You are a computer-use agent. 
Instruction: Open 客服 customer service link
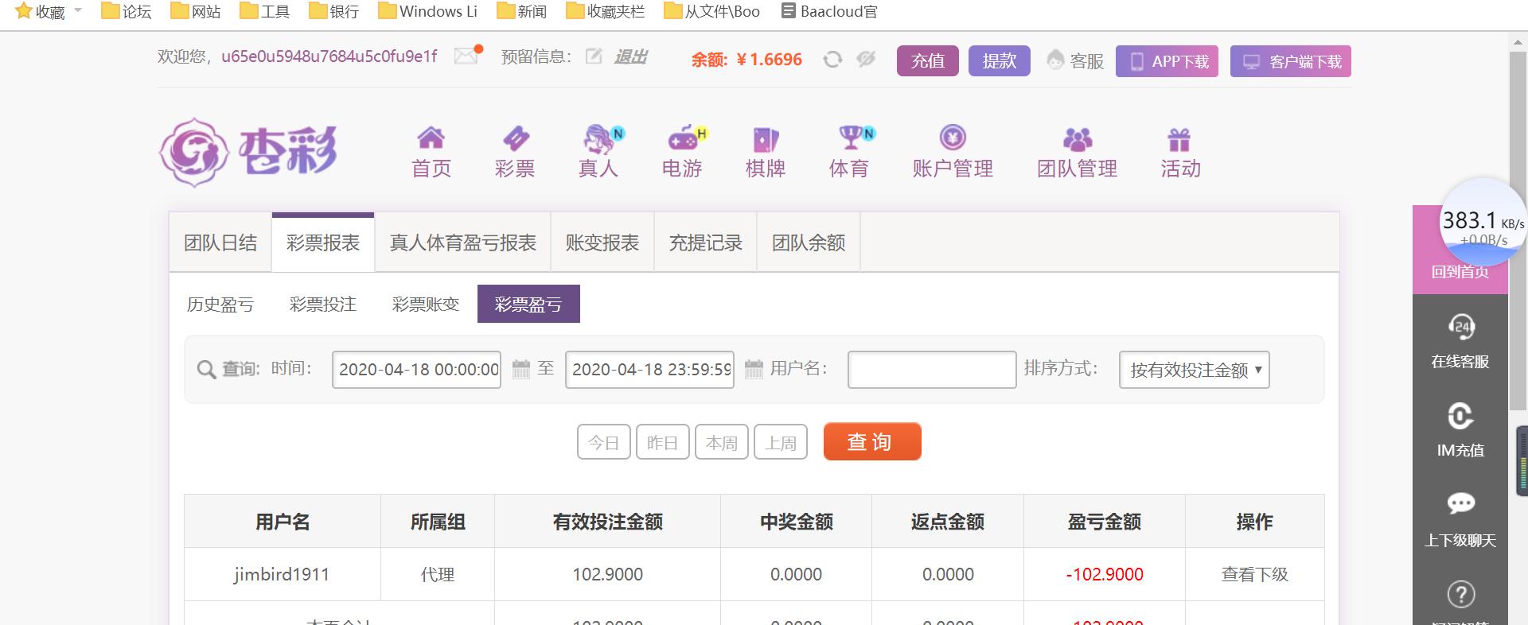coord(1075,61)
